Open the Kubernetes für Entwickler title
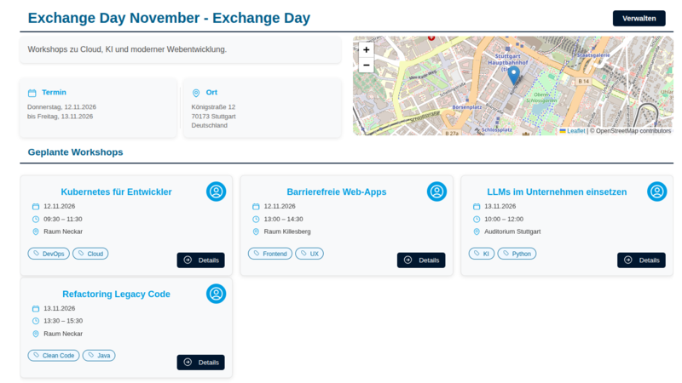Image resolution: width=682 pixels, height=383 pixels. (116, 192)
